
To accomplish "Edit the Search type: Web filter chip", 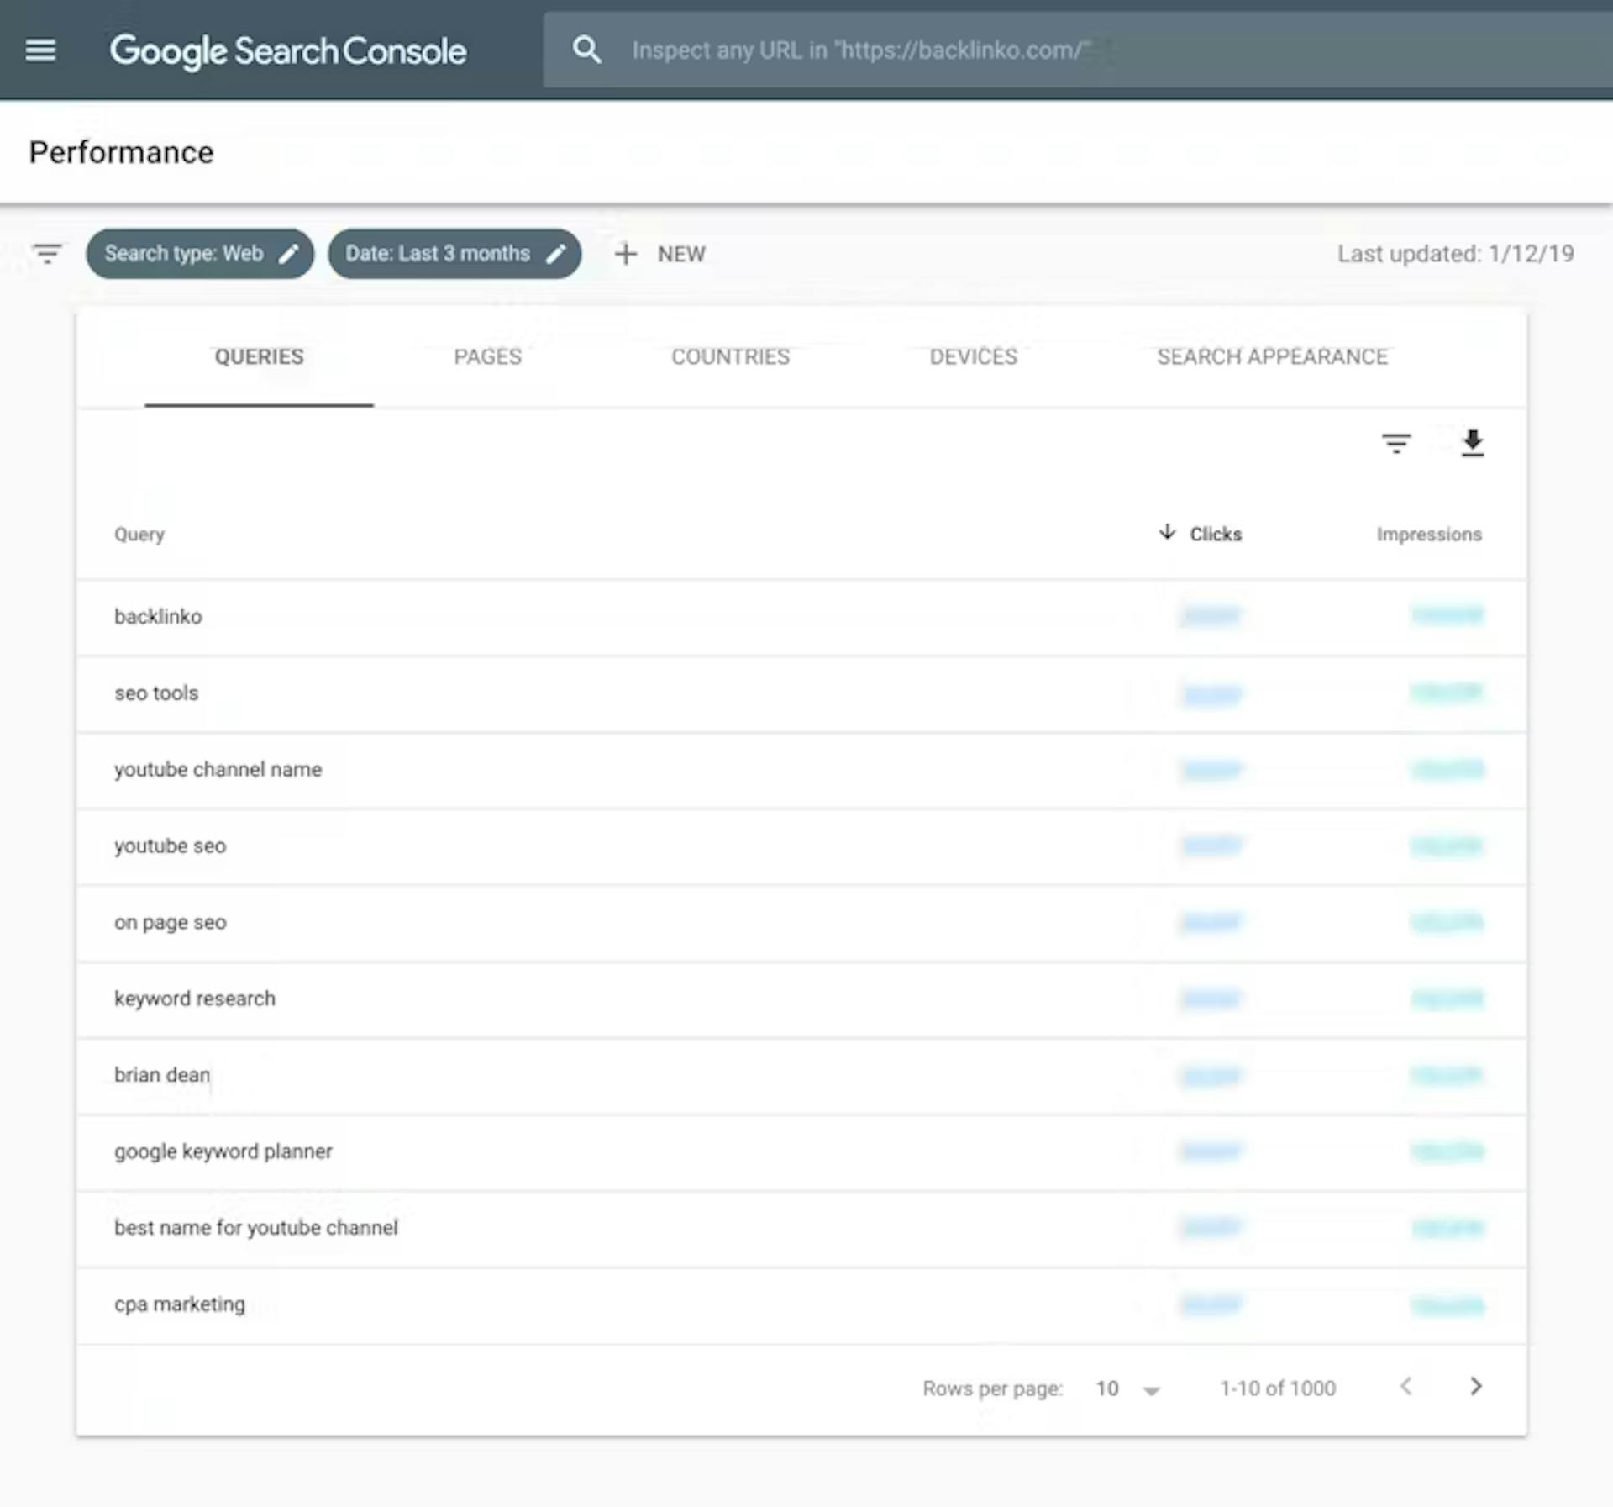I will 199,254.
